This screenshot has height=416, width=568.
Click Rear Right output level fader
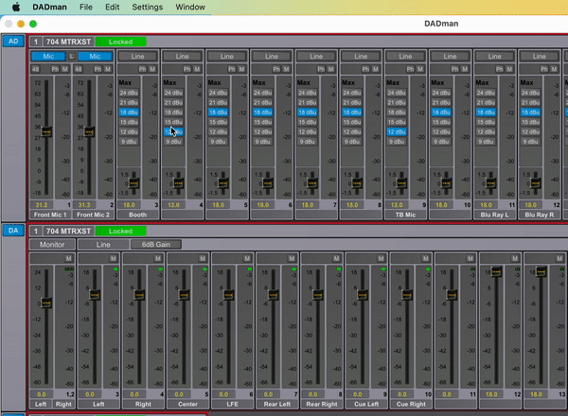[318, 295]
